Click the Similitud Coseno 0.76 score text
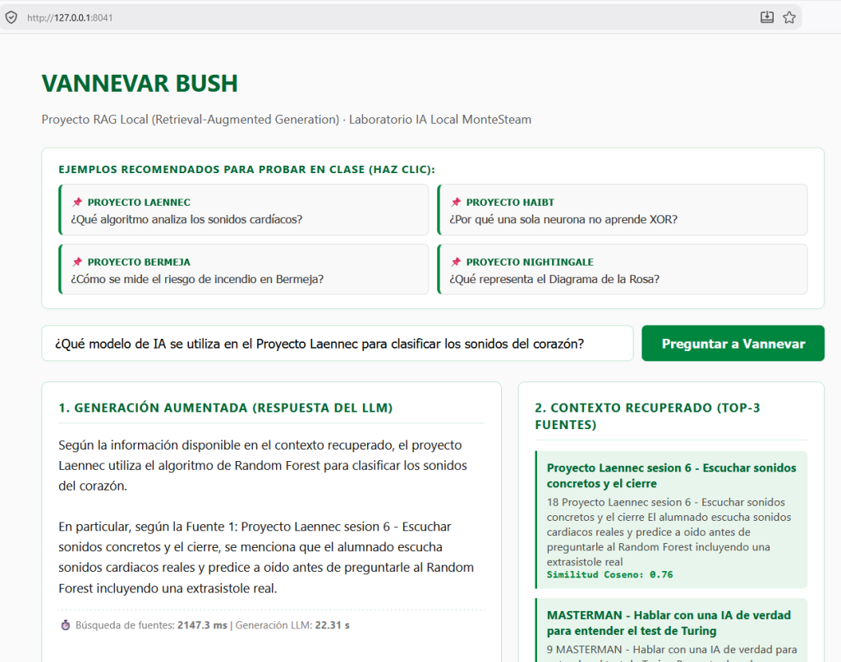Image resolution: width=841 pixels, height=662 pixels. coord(610,575)
